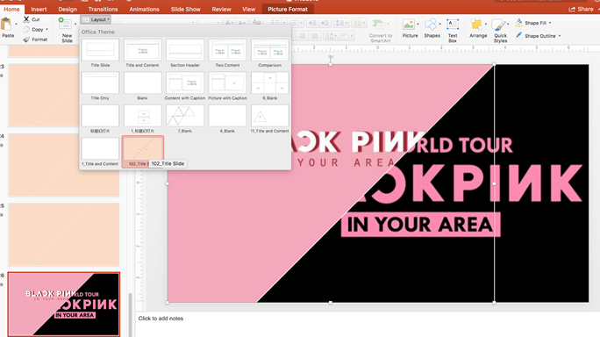Click the Share button
This screenshot has height=337, width=600.
click(582, 9)
